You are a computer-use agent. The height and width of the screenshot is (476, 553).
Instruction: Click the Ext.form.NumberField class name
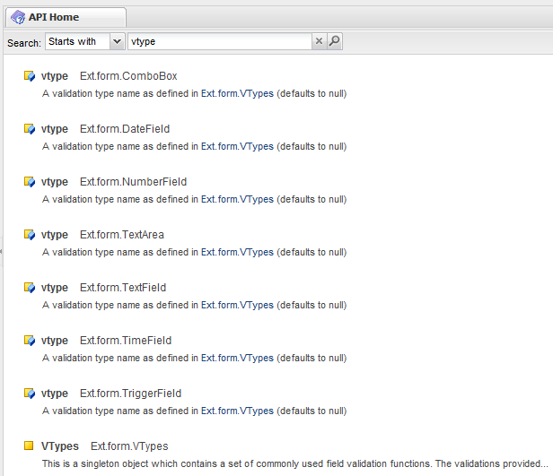(133, 182)
